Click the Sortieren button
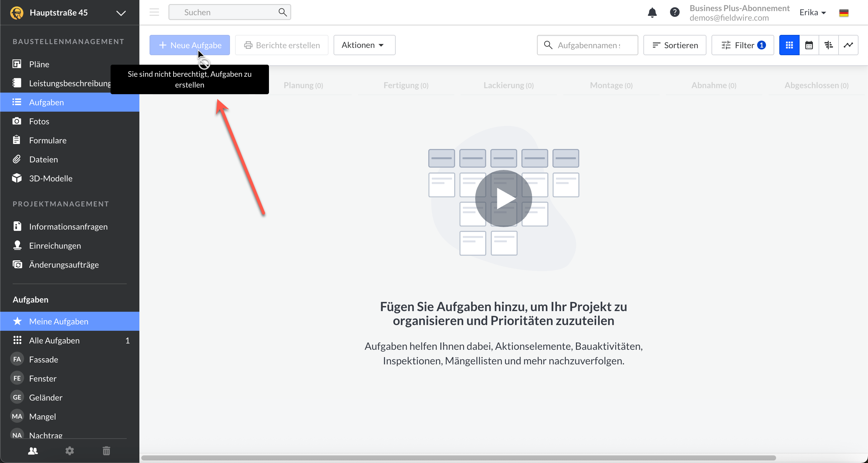Viewport: 868px width, 463px height. [x=674, y=45]
